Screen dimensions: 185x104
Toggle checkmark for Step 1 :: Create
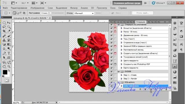pyautogui.click(x=111, y=75)
